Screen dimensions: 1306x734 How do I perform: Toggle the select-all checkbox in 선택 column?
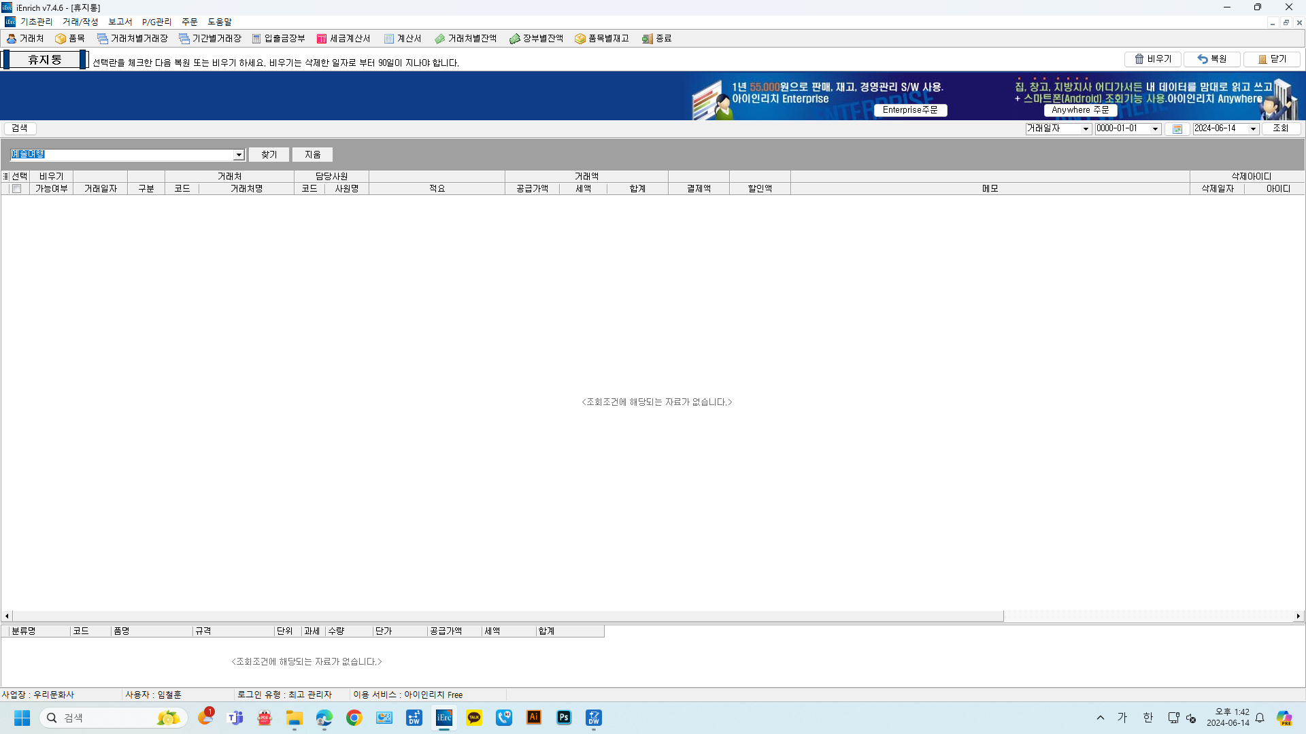click(x=16, y=189)
